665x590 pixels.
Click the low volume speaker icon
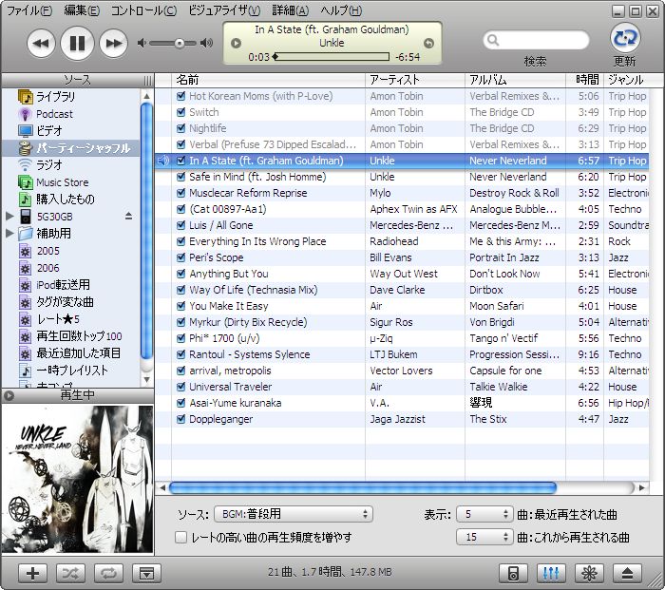pos(142,43)
